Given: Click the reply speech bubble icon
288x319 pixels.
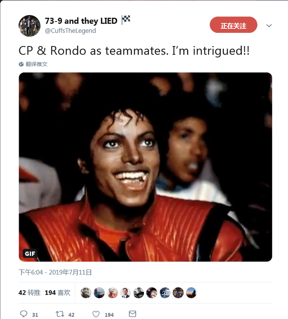Looking at the screenshot, I should pyautogui.click(x=23, y=314).
